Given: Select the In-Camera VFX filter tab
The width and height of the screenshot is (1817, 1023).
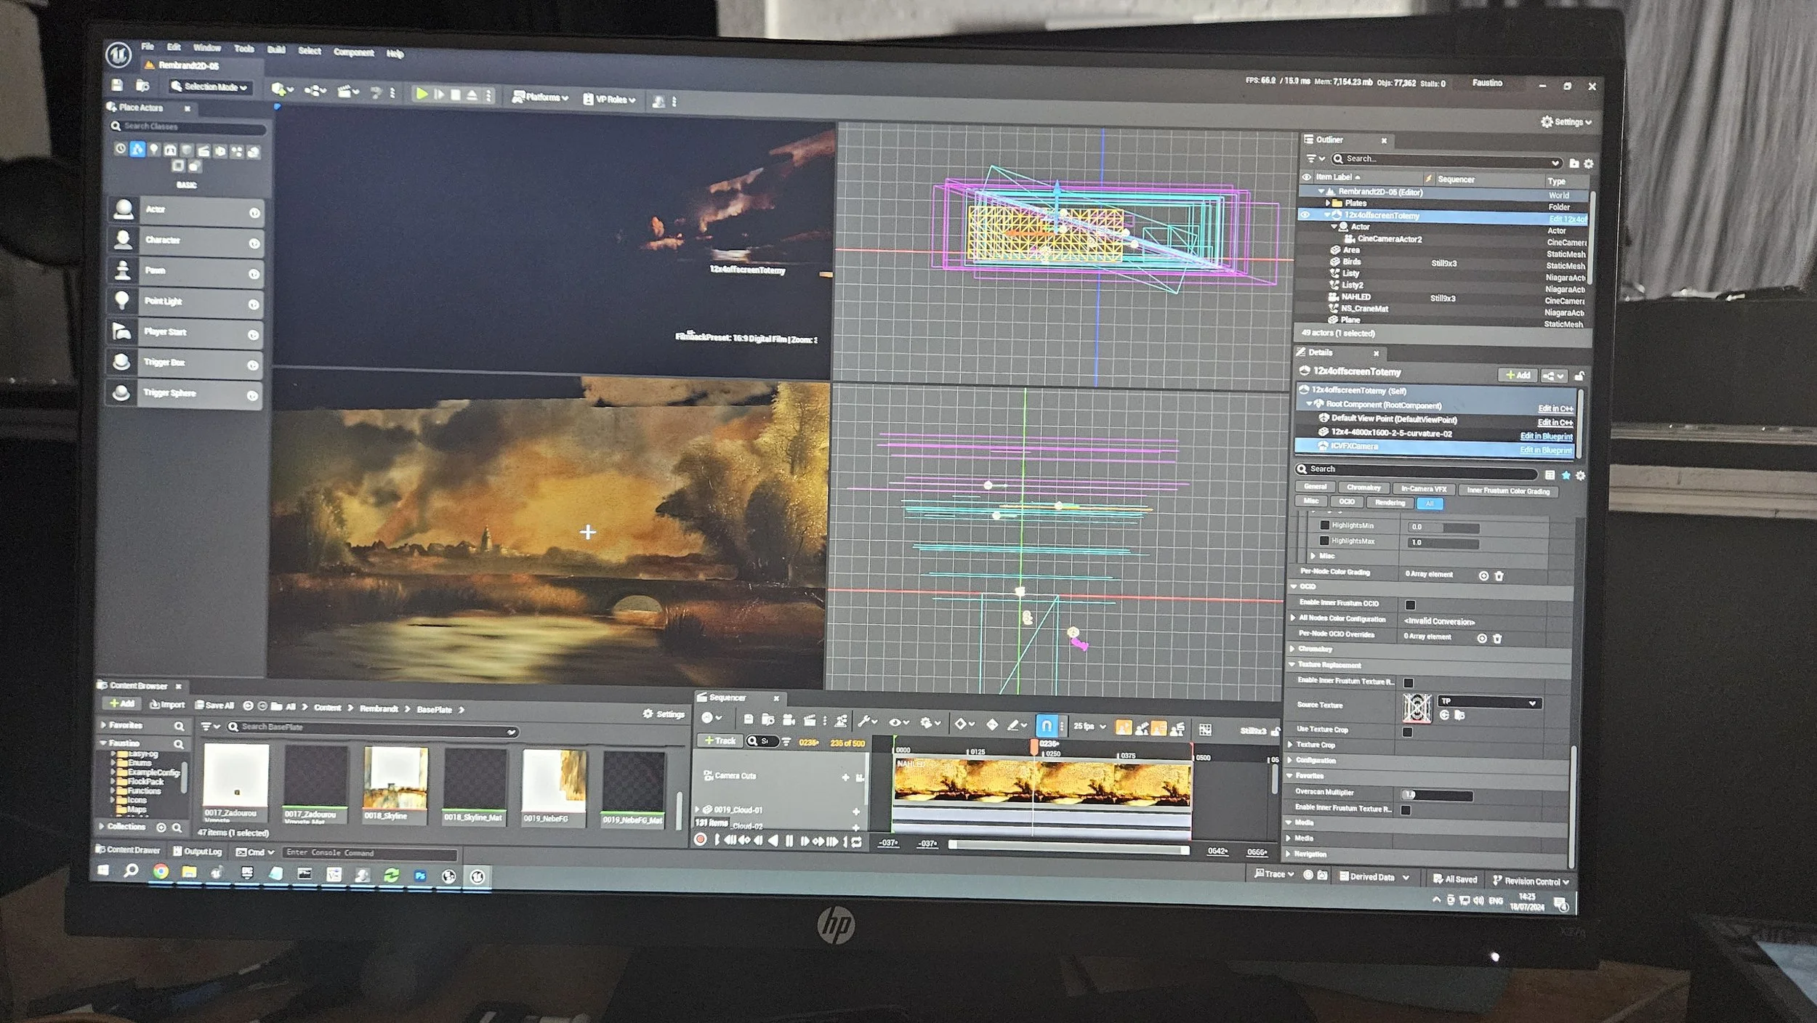Looking at the screenshot, I should (x=1423, y=489).
